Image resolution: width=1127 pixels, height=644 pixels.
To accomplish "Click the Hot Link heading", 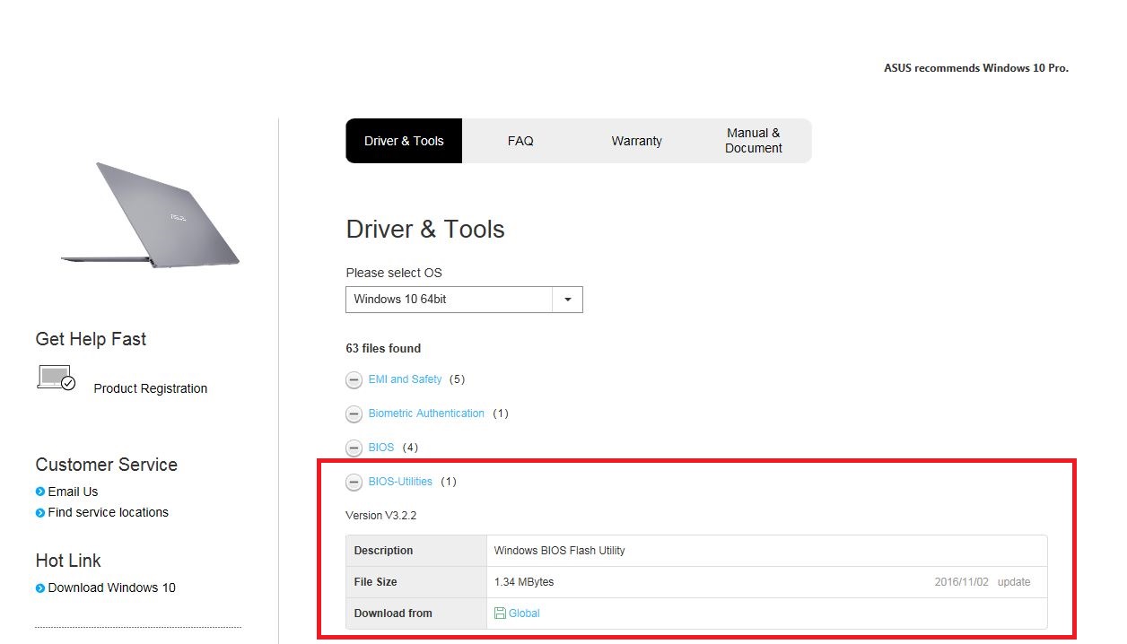I will point(68,561).
